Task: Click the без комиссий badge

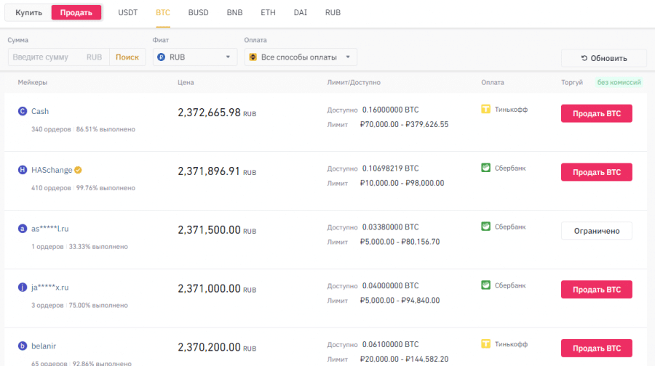Action: (x=619, y=82)
